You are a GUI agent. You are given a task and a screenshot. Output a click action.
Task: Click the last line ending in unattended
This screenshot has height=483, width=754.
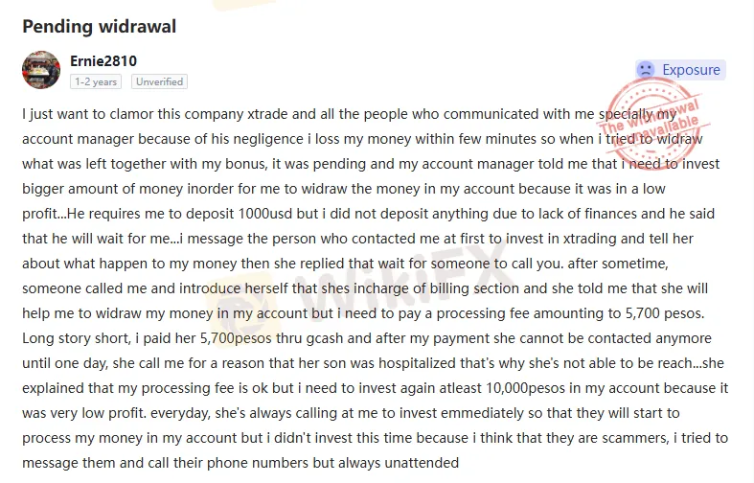pyautogui.click(x=240, y=463)
